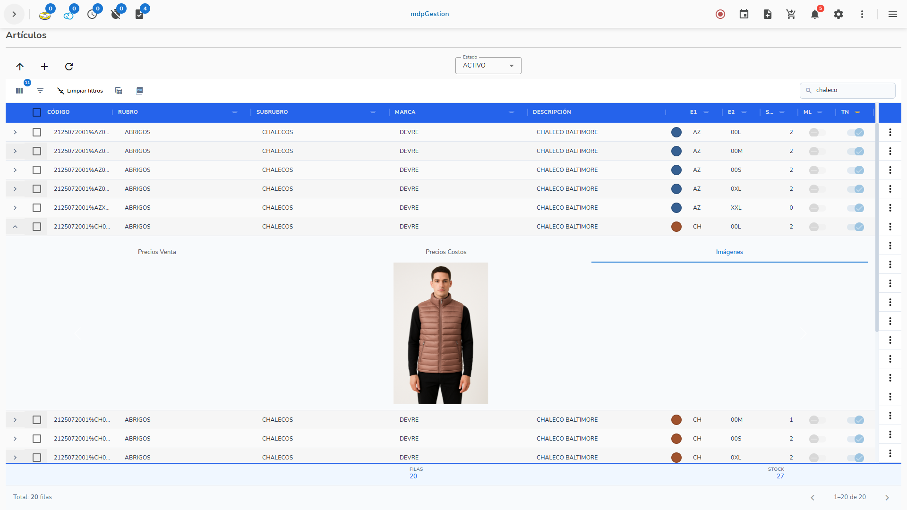Switch to the Precios Costos tab
Viewport: 907px width, 510px height.
click(445, 252)
